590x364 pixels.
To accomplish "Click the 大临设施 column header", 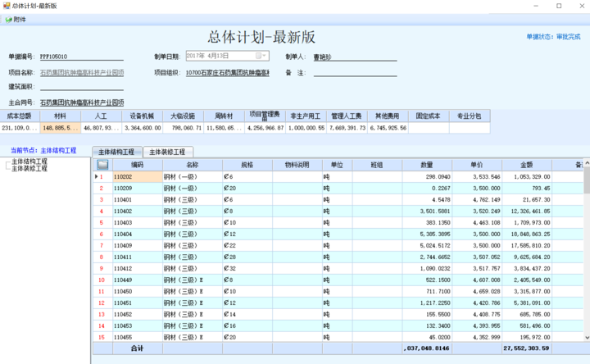I will point(184,116).
